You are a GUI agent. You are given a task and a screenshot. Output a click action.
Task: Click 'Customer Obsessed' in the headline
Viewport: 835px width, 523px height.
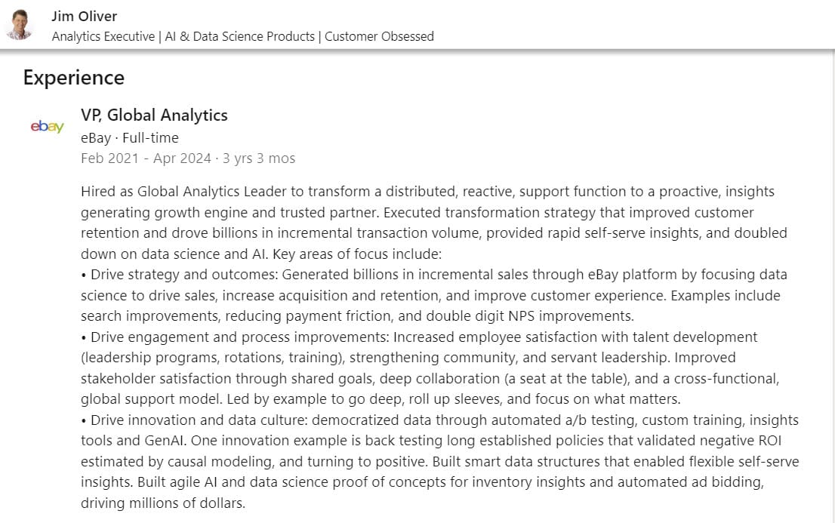(379, 36)
